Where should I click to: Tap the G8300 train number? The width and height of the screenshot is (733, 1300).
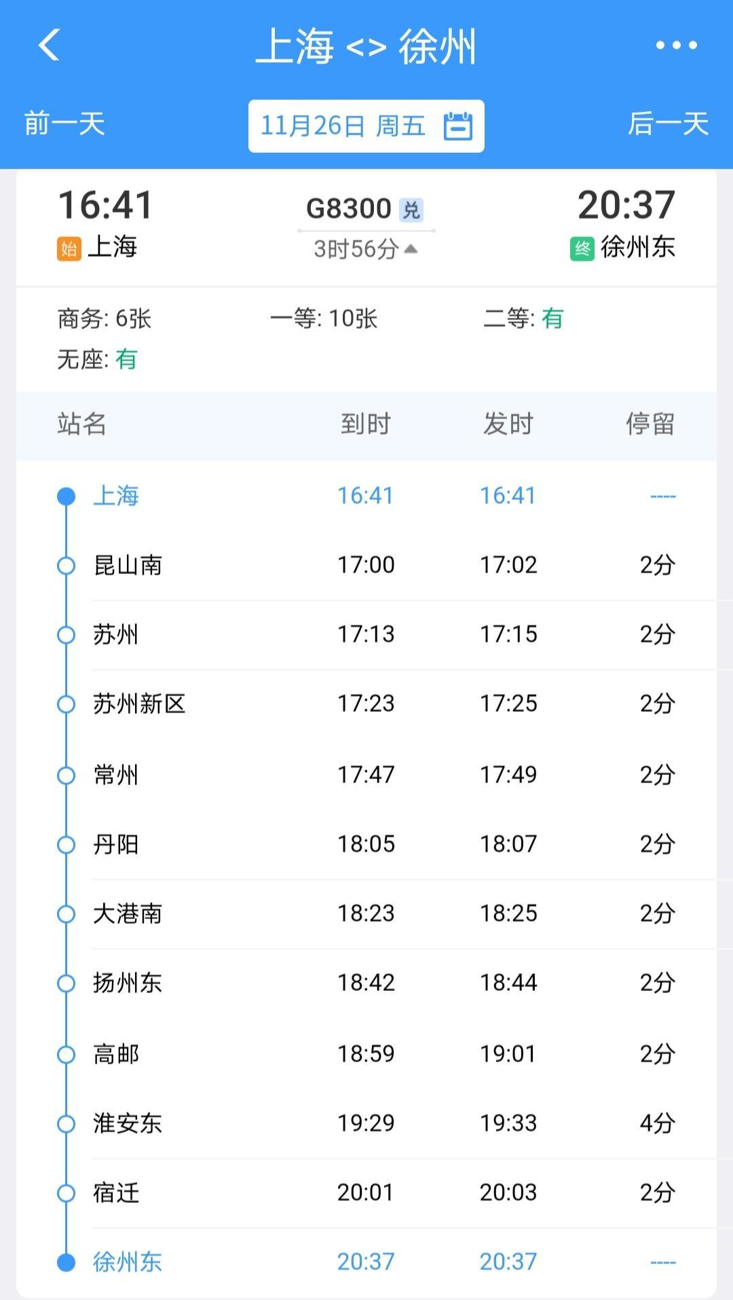coord(349,209)
